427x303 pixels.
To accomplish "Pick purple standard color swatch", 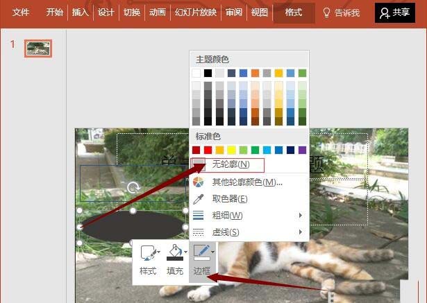I will (x=302, y=150).
